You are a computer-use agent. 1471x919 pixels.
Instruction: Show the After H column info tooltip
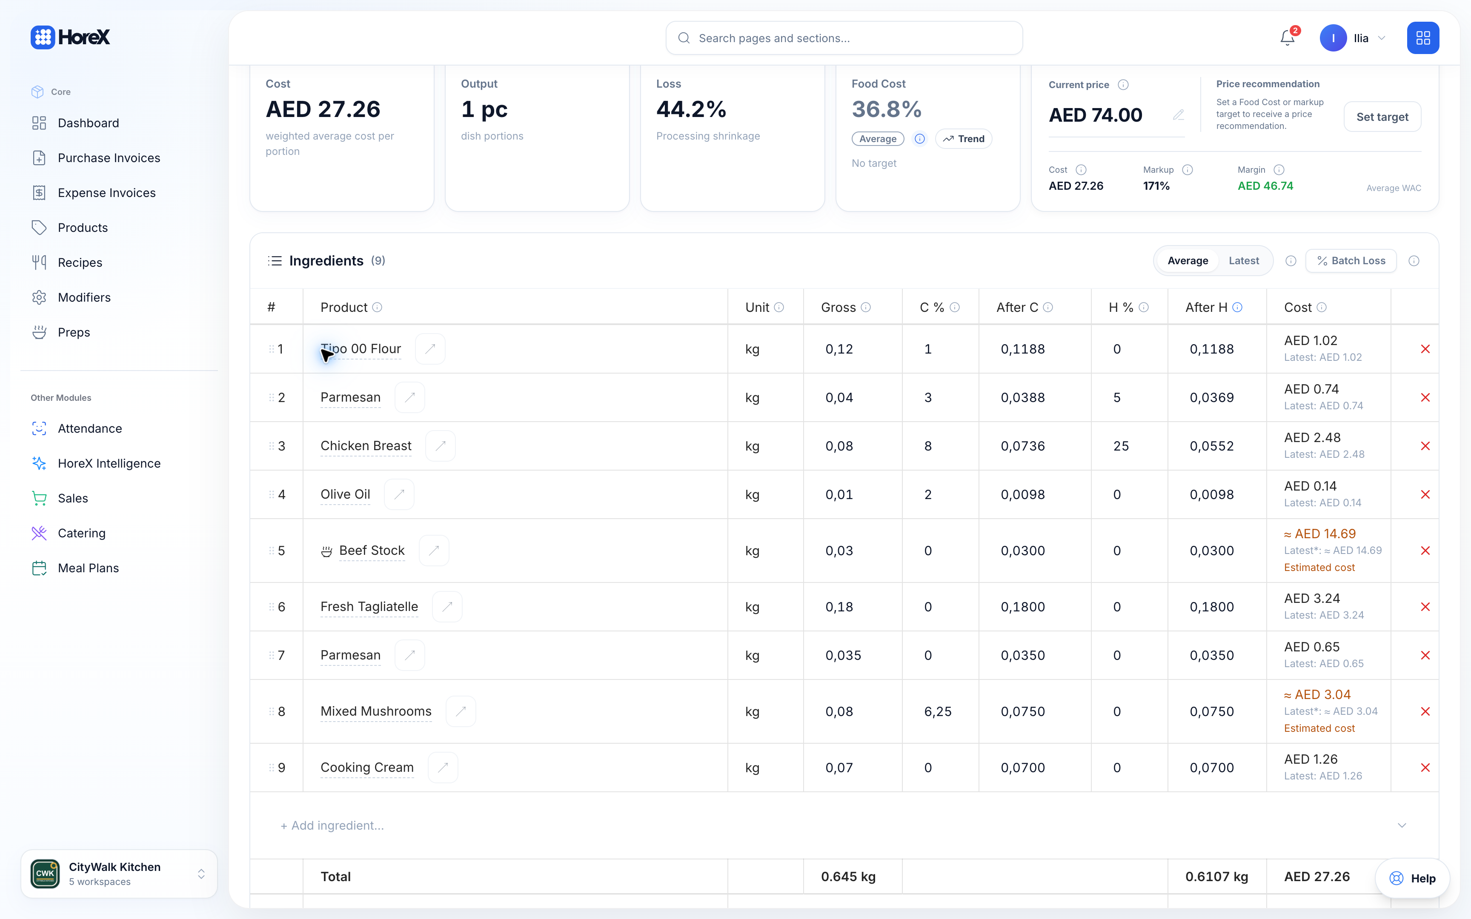(x=1237, y=308)
